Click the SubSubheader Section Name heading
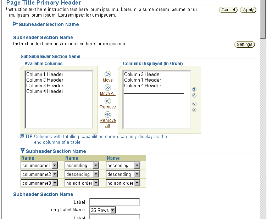Screen dimensions: 267x219 click(50, 56)
